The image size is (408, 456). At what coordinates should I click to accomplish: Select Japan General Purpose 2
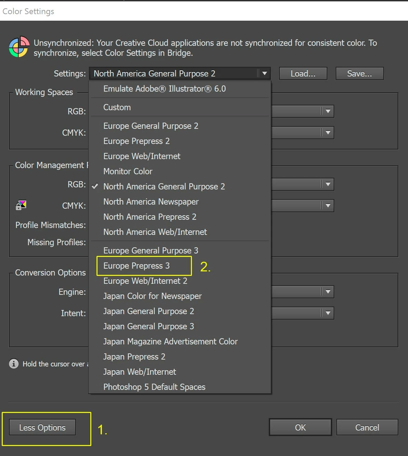tap(180, 311)
